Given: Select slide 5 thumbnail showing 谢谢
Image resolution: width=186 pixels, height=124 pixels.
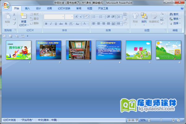Looking at the screenshot, I should 139,50.
